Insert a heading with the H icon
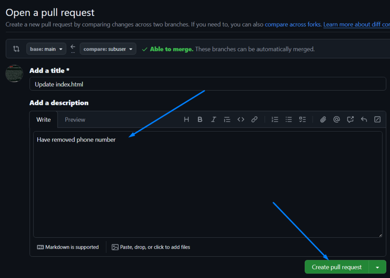This screenshot has height=278, width=390. click(186, 119)
